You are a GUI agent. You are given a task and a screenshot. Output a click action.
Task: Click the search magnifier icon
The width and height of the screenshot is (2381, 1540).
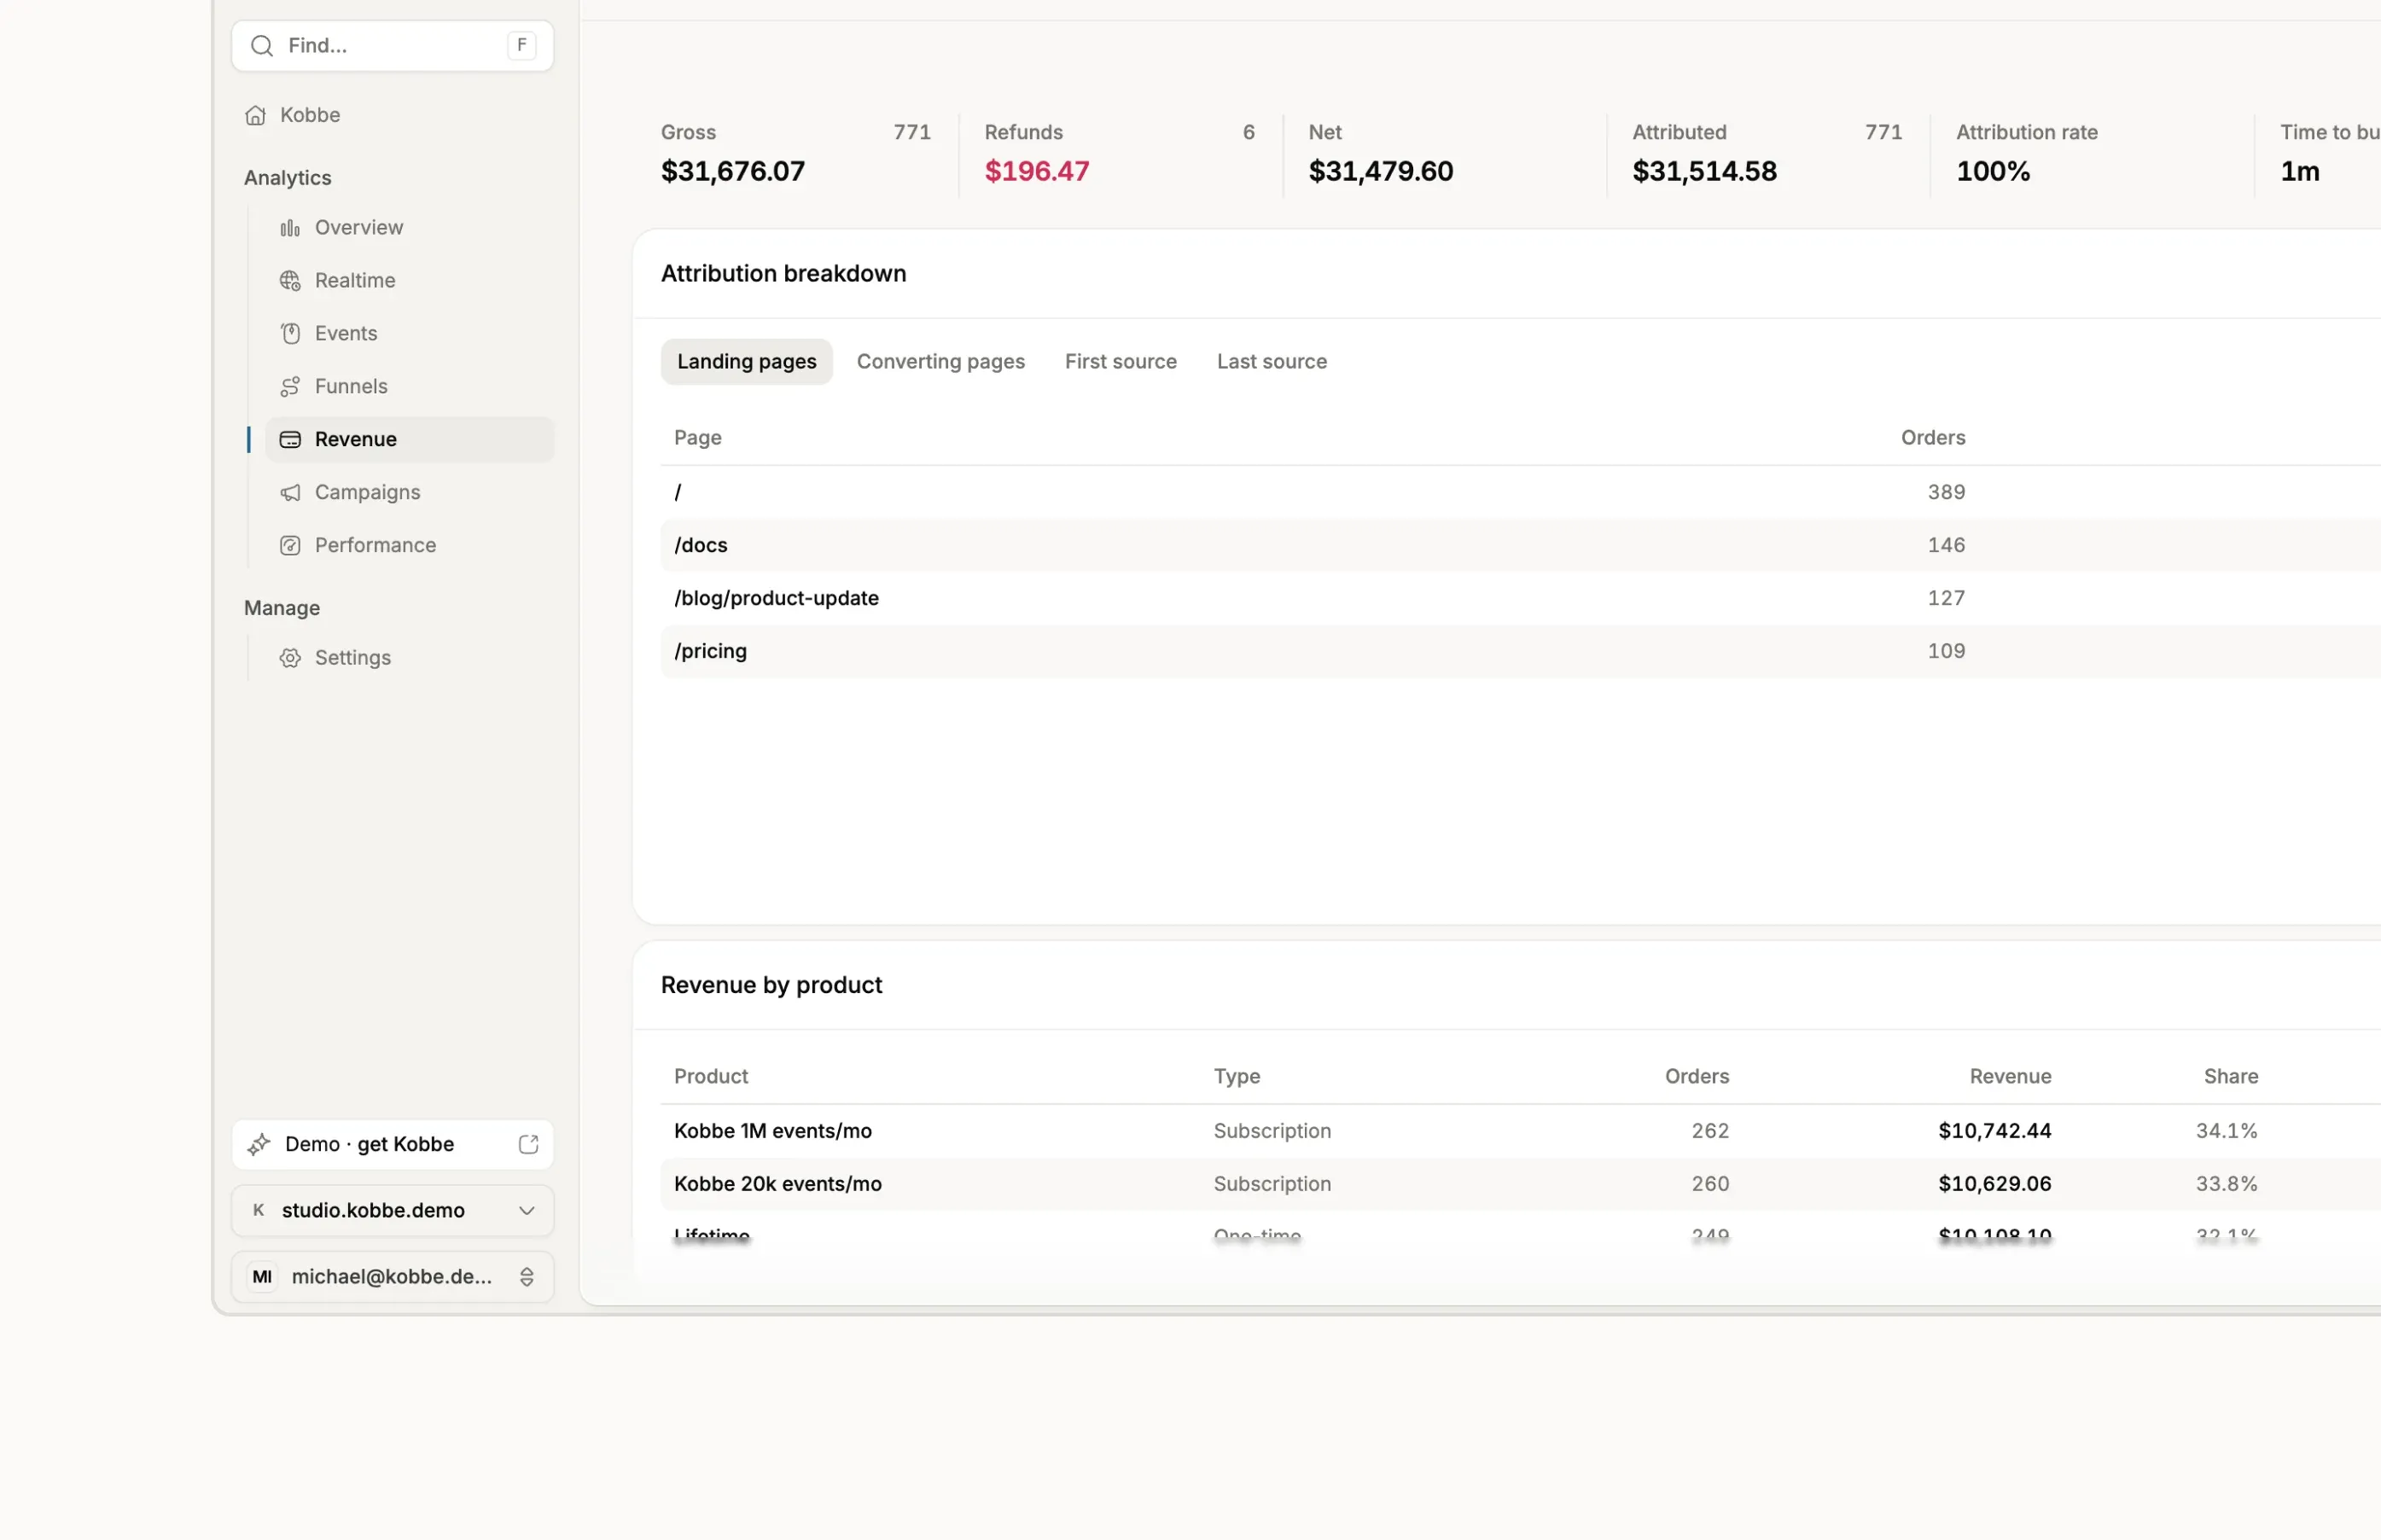pyautogui.click(x=262, y=46)
